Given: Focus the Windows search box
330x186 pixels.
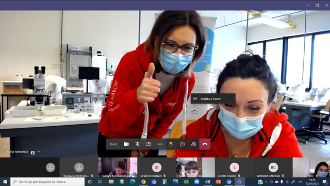Looking at the screenshot, I should tap(47, 181).
